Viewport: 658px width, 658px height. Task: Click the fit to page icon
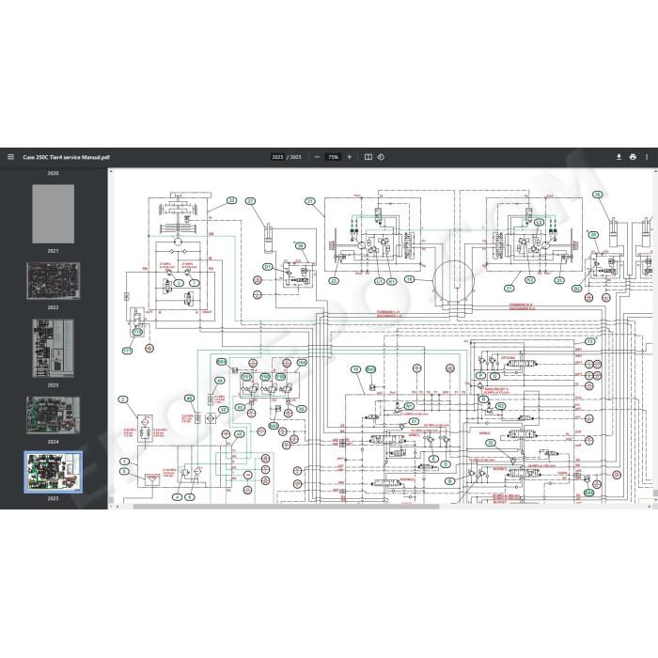368,157
